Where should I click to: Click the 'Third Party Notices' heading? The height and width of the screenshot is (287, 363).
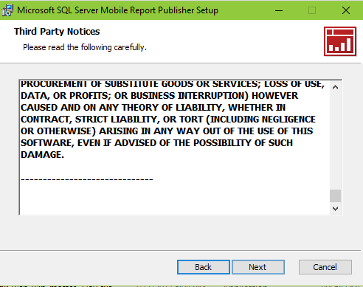(x=57, y=32)
